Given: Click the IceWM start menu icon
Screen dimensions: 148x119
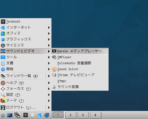Looking at the screenshot, I should pyautogui.click(x=3, y=115).
